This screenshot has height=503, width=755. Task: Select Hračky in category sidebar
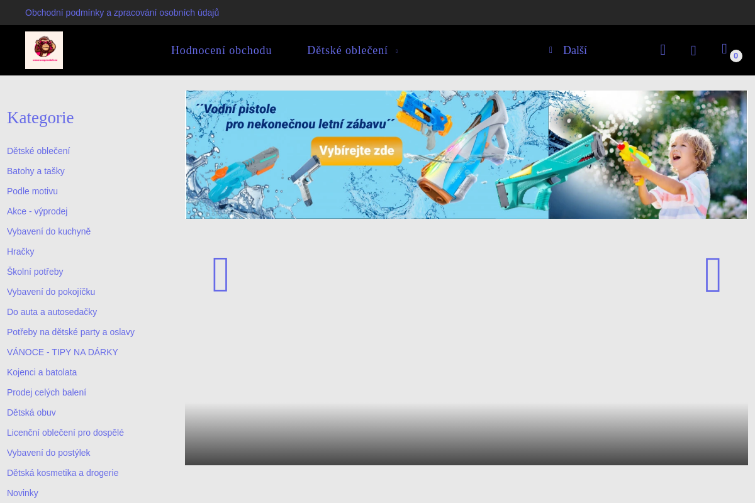tap(21, 251)
